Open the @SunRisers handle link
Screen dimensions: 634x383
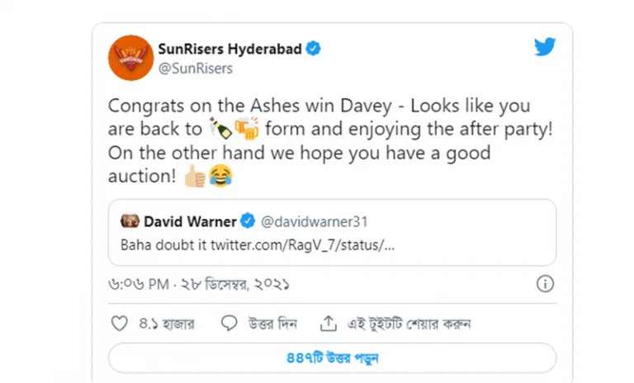tap(195, 69)
